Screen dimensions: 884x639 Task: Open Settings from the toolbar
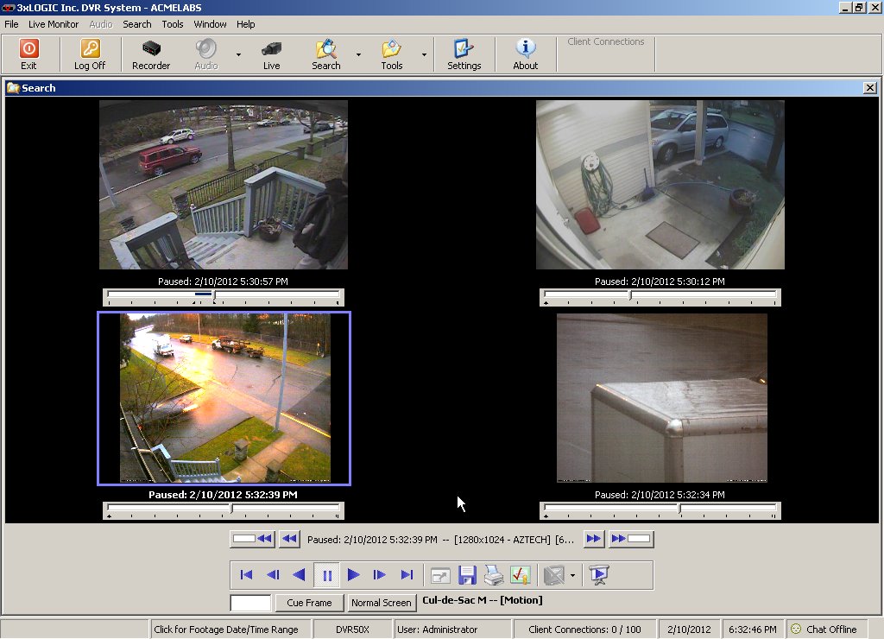(x=464, y=54)
